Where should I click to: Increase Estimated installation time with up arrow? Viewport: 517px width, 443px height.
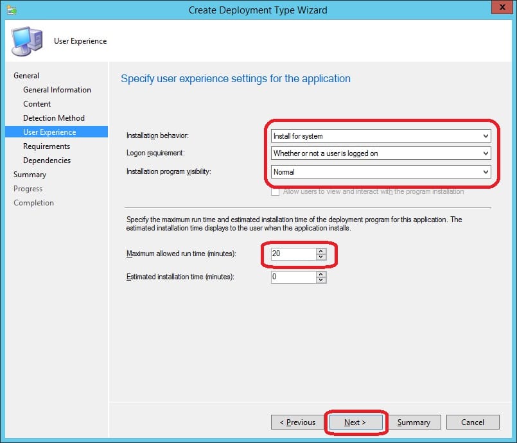click(321, 274)
